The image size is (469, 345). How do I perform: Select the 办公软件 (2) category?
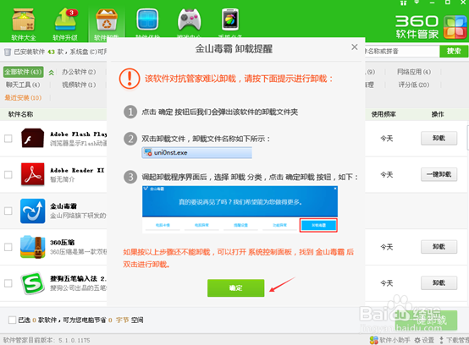pos(79,72)
